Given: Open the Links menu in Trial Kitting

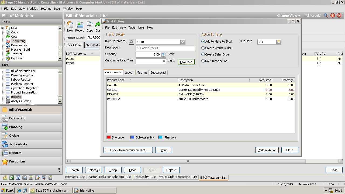Looking at the screenshot, I should pos(141,27).
